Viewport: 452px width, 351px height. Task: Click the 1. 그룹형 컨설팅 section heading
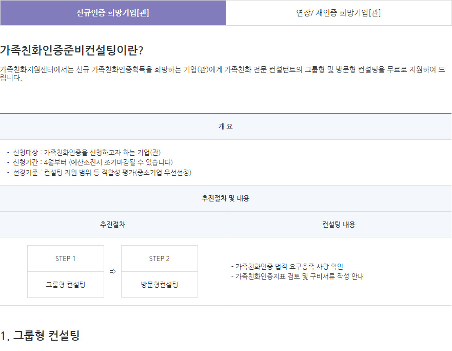(x=40, y=336)
